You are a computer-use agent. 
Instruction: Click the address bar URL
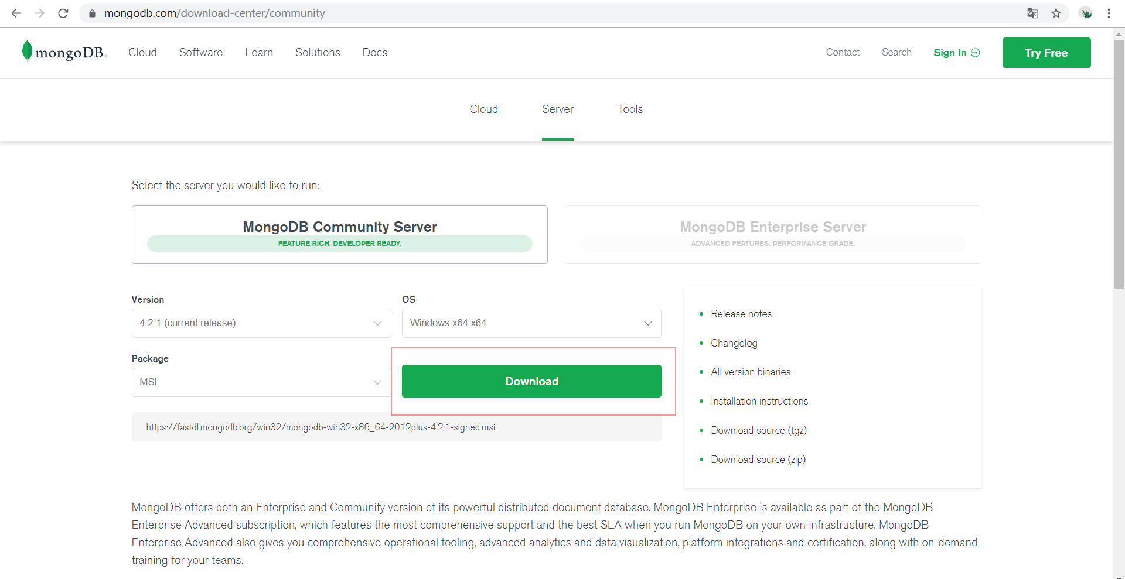click(214, 13)
